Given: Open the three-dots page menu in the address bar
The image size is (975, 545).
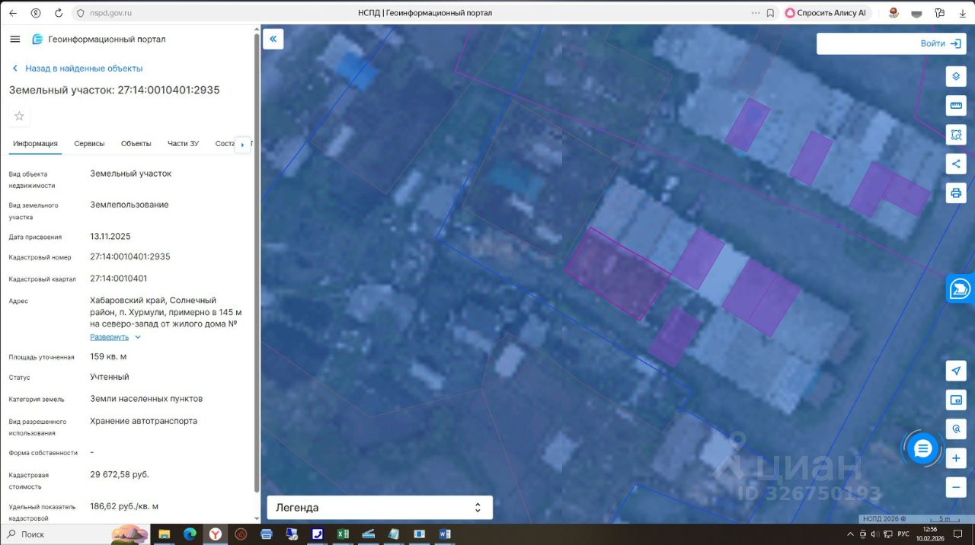Looking at the screenshot, I should (755, 13).
